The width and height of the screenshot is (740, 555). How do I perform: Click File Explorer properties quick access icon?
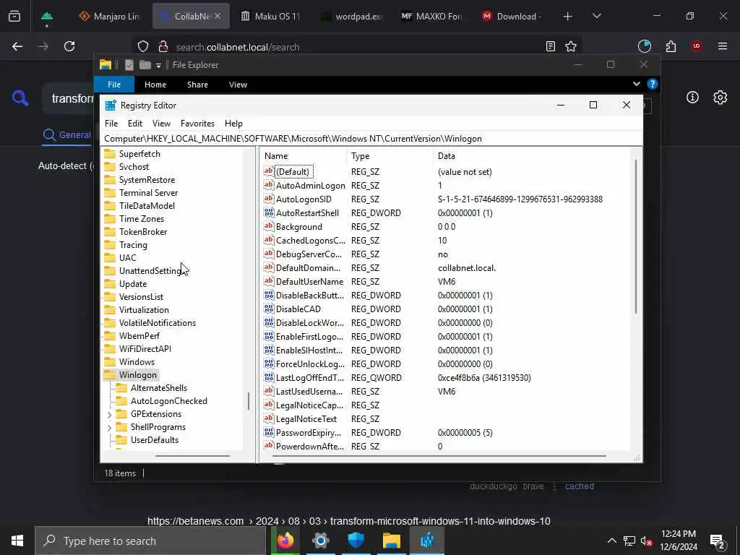click(x=129, y=65)
